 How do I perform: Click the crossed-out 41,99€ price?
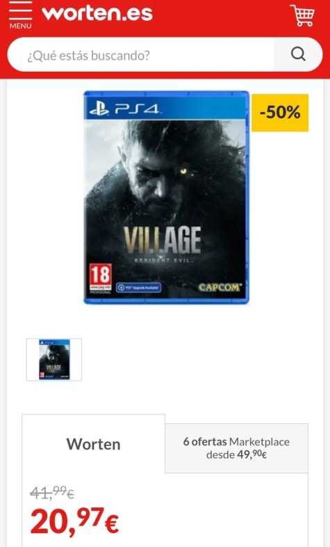click(52, 493)
